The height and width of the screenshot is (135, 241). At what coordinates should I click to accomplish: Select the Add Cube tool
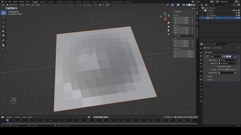pos(3,50)
